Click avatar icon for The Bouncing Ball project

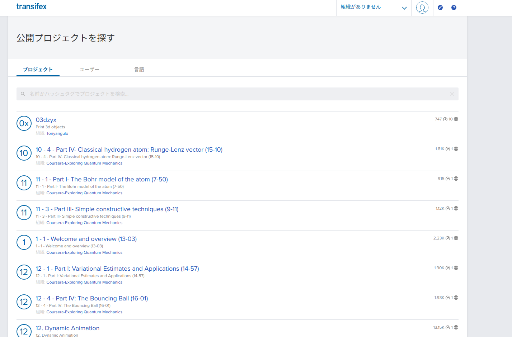pos(24,302)
